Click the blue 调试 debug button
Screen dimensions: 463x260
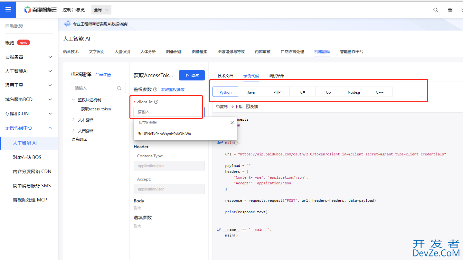point(192,75)
